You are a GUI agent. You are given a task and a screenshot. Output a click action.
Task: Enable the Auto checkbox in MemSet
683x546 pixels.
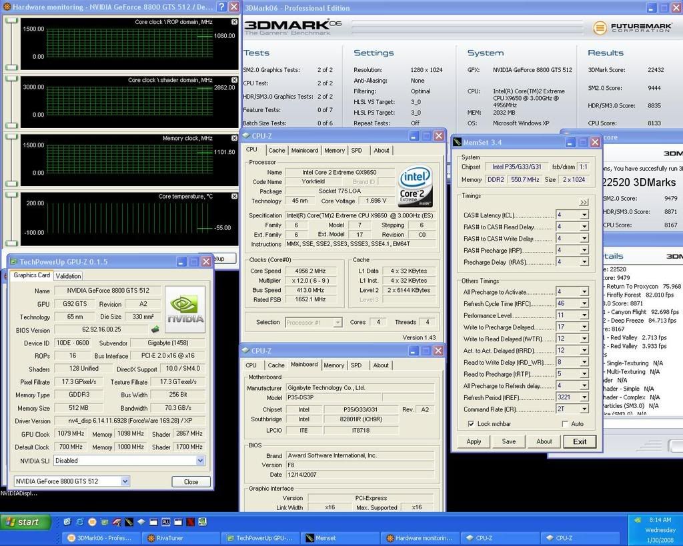[x=565, y=424]
